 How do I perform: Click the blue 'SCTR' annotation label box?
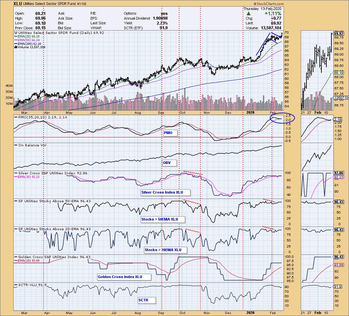(147, 300)
